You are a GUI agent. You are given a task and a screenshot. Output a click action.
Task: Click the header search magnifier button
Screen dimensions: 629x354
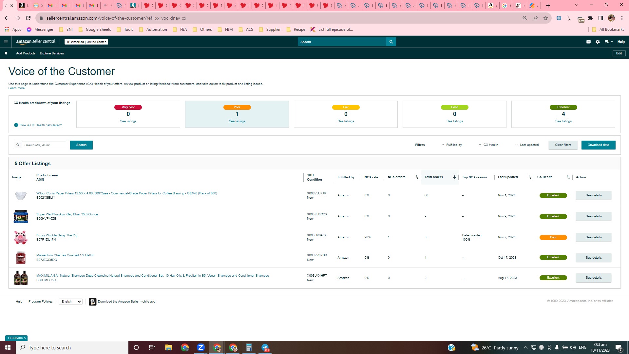(x=391, y=42)
